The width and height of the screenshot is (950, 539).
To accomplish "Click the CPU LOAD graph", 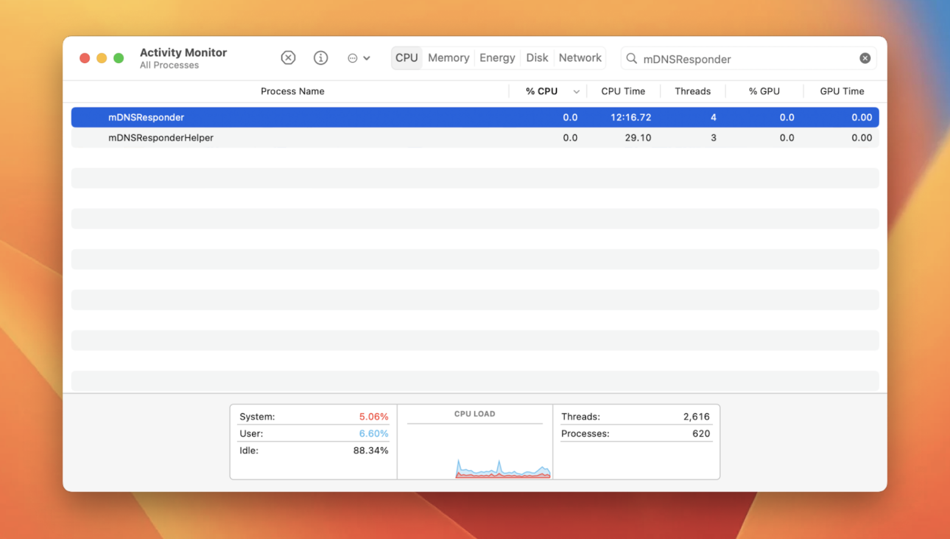I will click(x=475, y=450).
